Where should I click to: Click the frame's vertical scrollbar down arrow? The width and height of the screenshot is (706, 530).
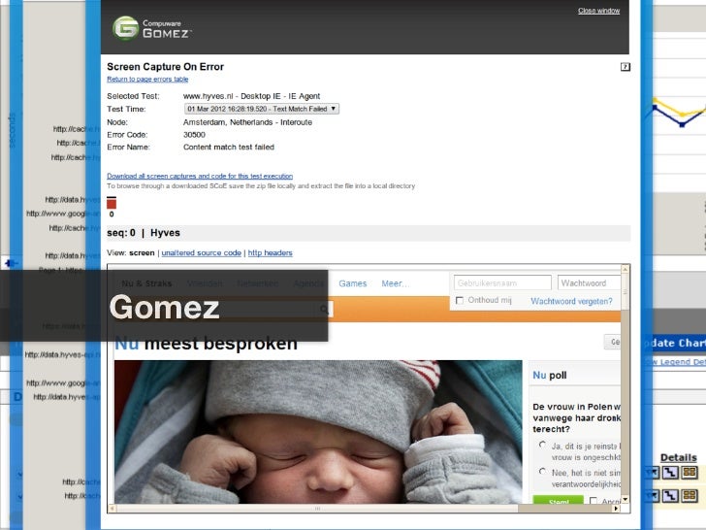coord(625,499)
